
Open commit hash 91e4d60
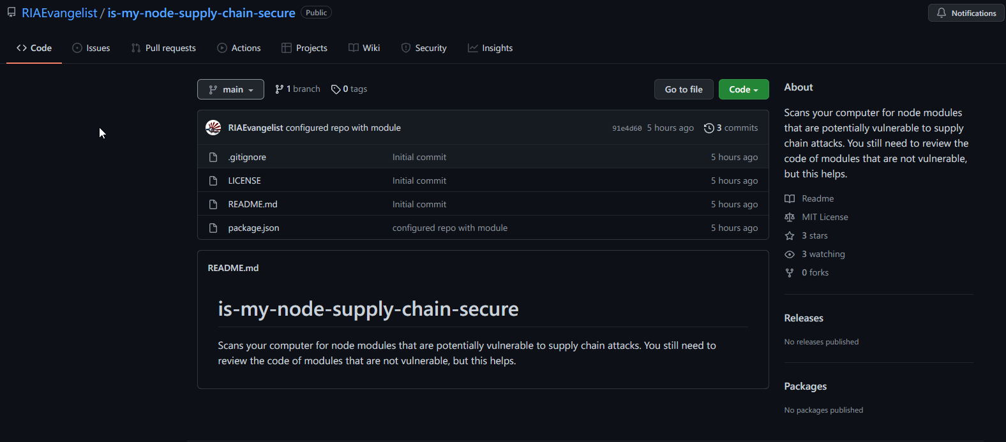[x=627, y=128]
